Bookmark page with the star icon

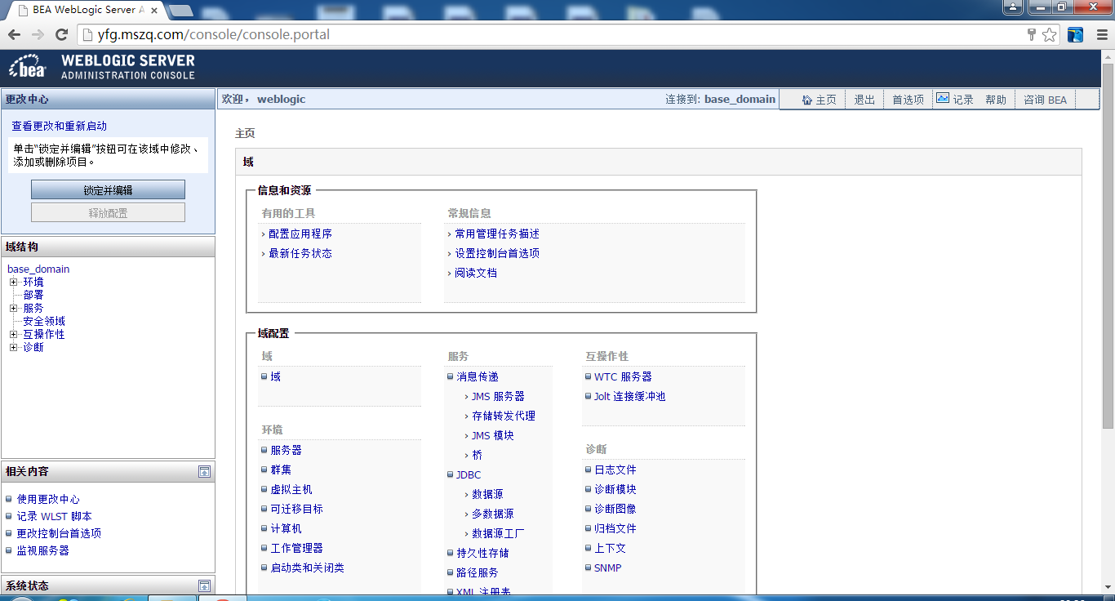1049,34
